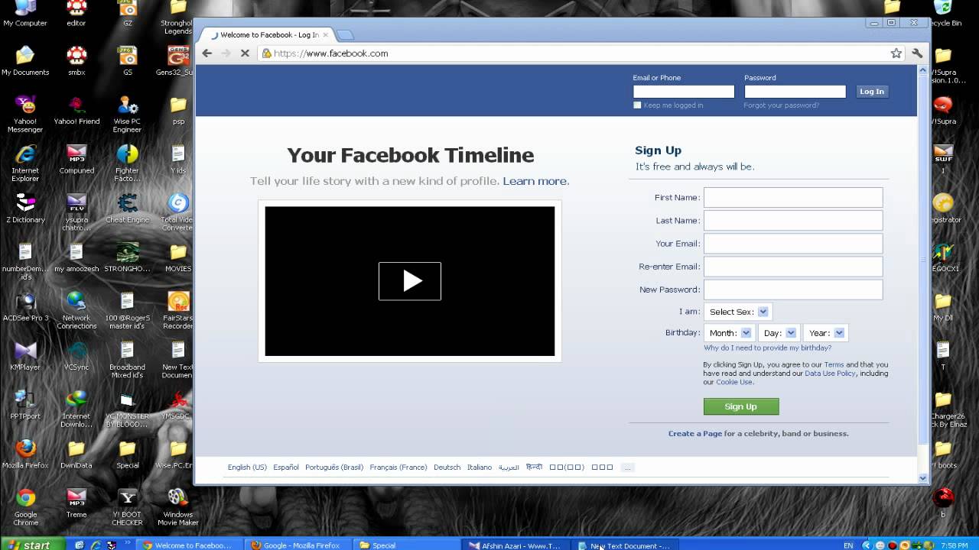Viewport: 979px width, 550px height.
Task: Open Cheat Engine desktop icon
Action: click(127, 209)
